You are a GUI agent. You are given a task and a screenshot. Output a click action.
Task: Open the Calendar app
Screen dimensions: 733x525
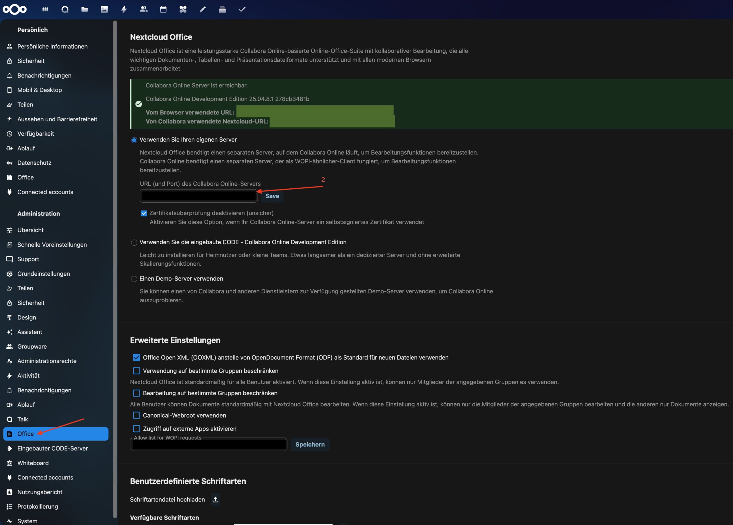point(163,9)
